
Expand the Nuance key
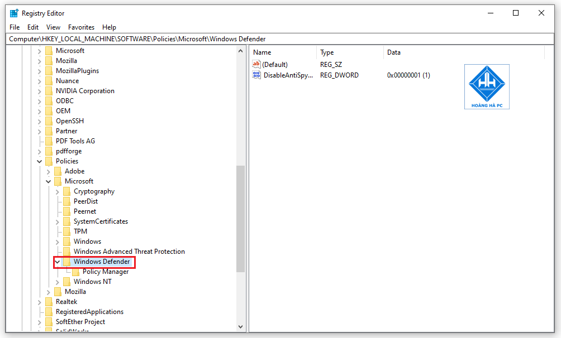point(40,81)
